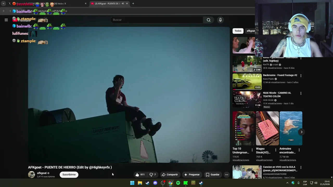
Task: Show hidden system tray icons
Action: (x=287, y=183)
